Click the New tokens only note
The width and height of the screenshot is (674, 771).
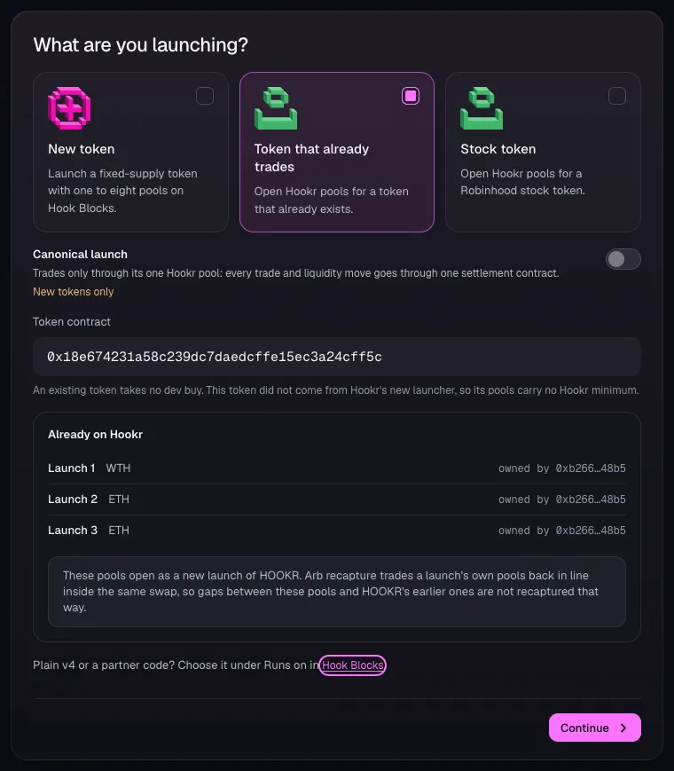click(x=74, y=292)
